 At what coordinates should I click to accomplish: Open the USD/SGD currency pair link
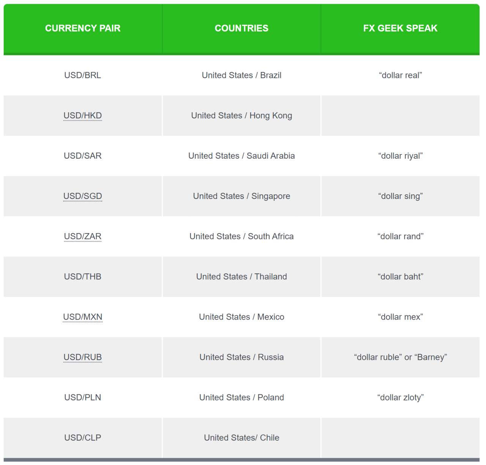[82, 196]
